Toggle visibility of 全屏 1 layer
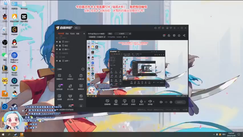Viewport: 243px width, 137px height. click(57, 61)
